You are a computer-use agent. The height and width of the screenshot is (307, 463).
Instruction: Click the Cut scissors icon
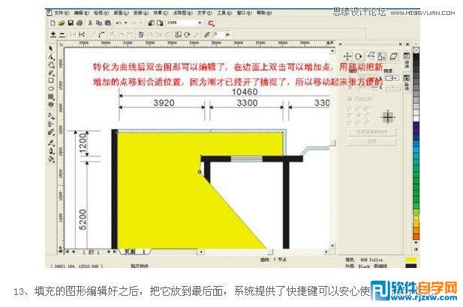coord(90,23)
